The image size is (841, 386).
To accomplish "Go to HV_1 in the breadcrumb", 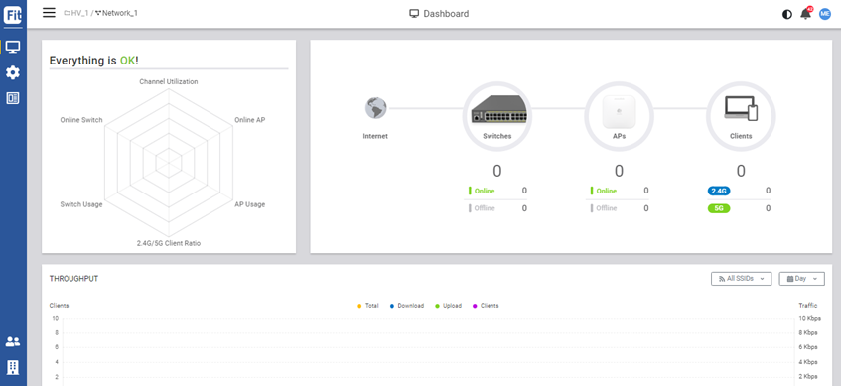I will click(x=76, y=12).
